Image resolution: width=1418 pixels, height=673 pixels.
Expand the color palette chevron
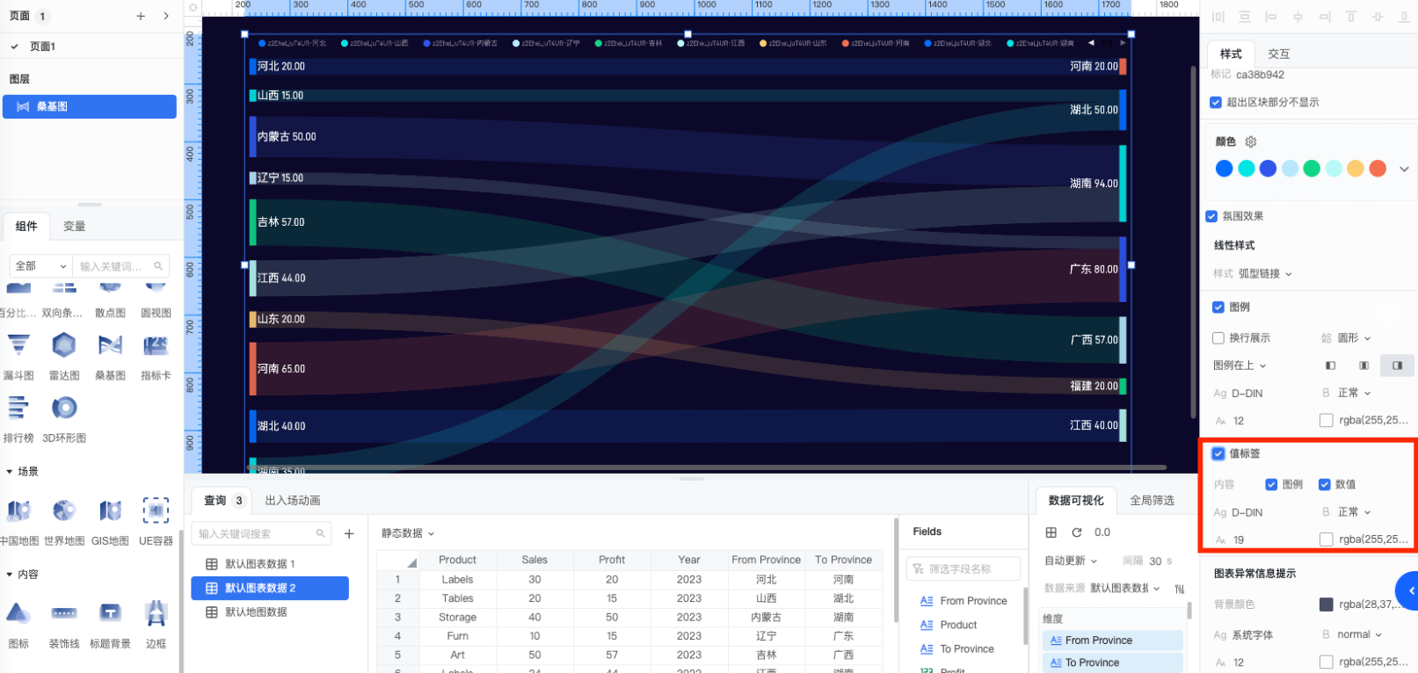(x=1404, y=169)
